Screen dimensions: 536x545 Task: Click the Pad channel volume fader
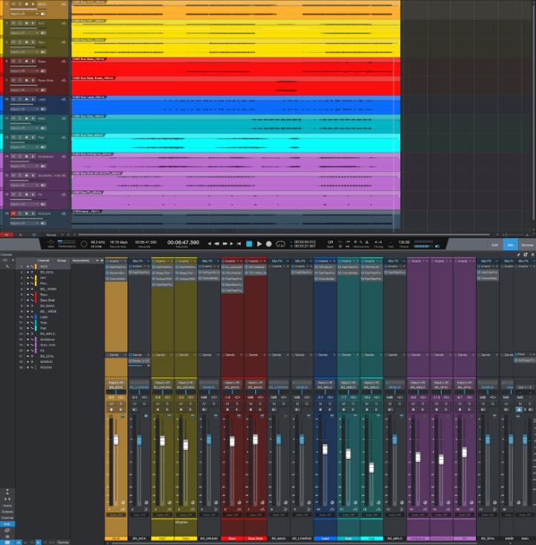[371, 467]
